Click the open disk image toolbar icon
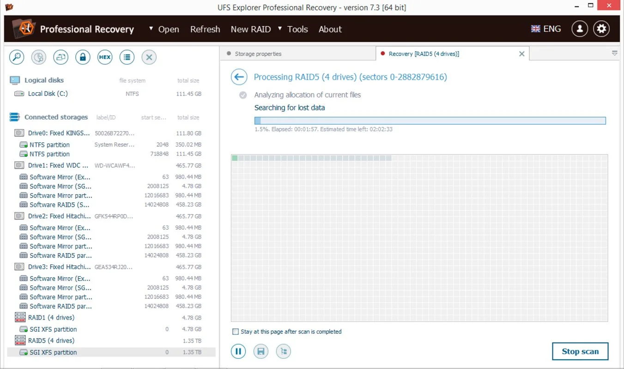Screen dimensions: 624x369 click(61, 57)
